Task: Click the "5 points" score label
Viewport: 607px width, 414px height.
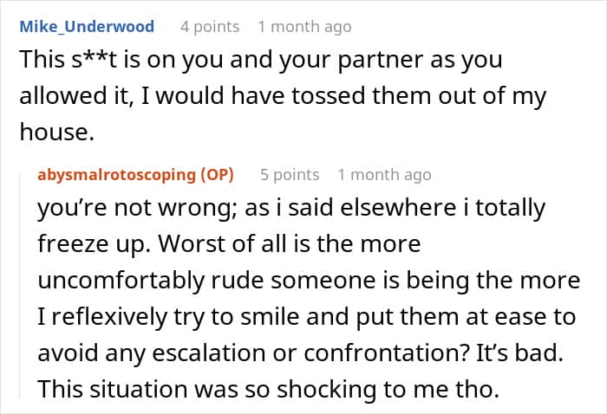Action: (290, 175)
